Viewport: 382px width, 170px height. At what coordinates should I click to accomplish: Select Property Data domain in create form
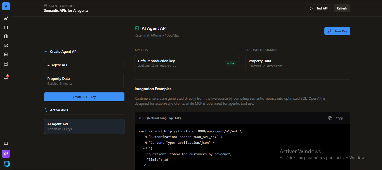tap(84, 81)
